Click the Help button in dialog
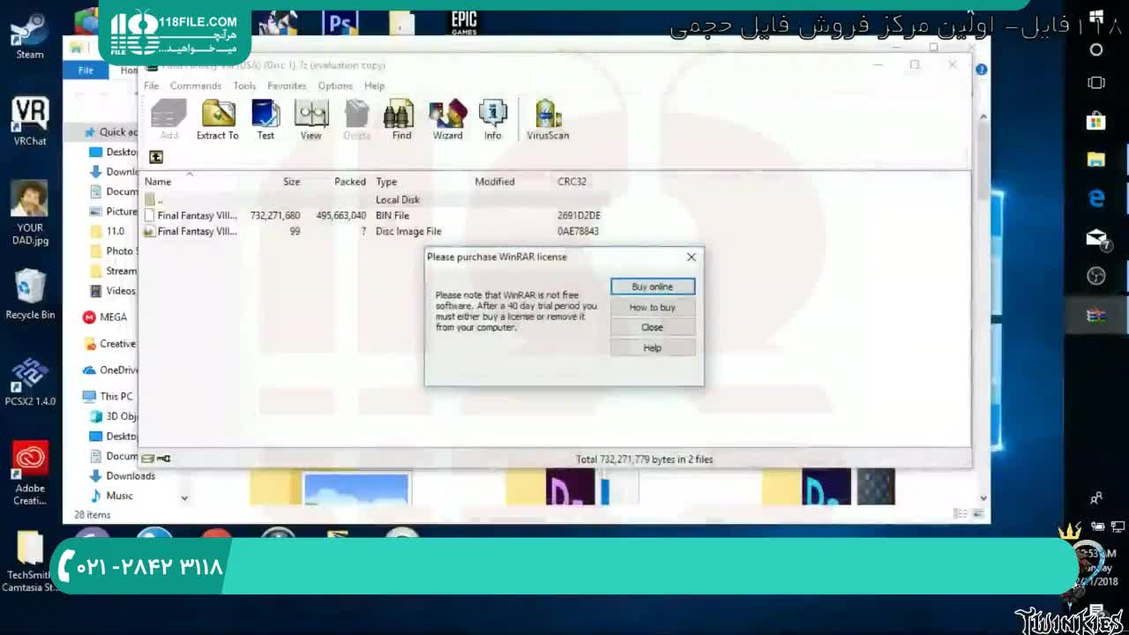The width and height of the screenshot is (1129, 635). coord(652,348)
